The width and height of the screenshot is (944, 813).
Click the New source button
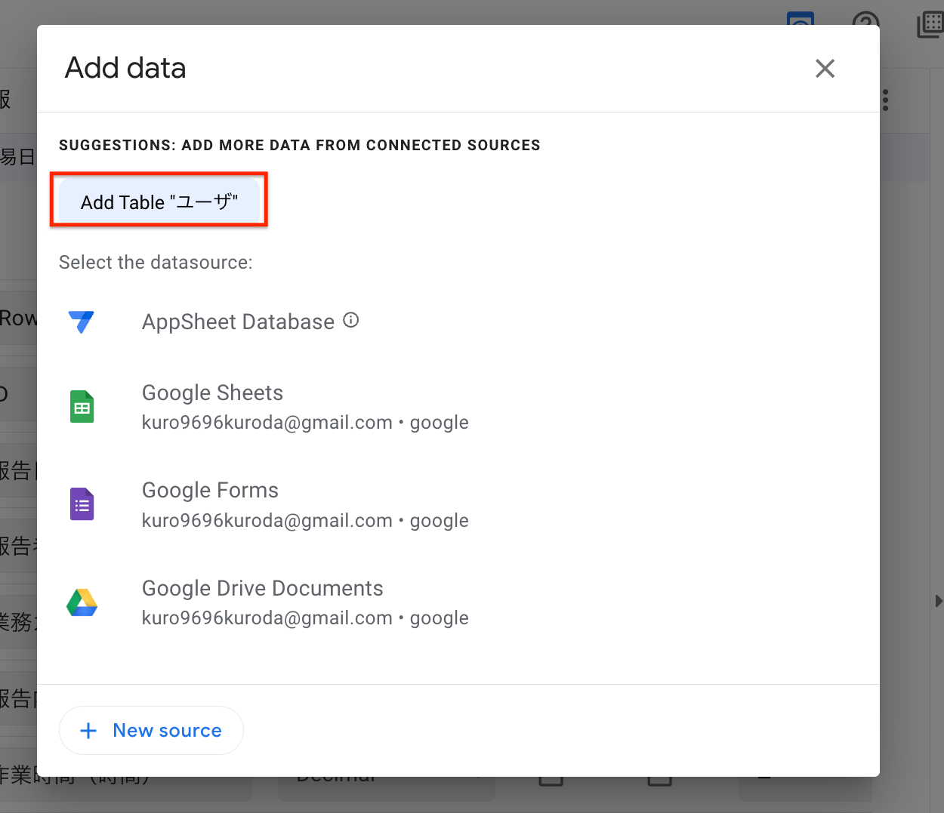(151, 730)
